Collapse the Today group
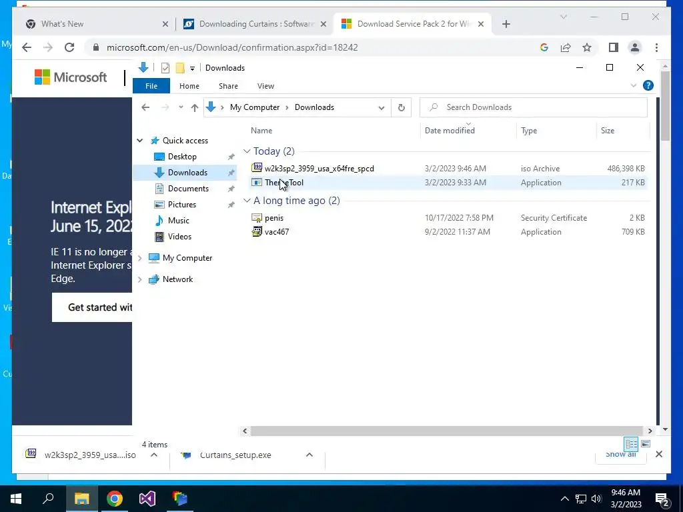 click(x=247, y=151)
